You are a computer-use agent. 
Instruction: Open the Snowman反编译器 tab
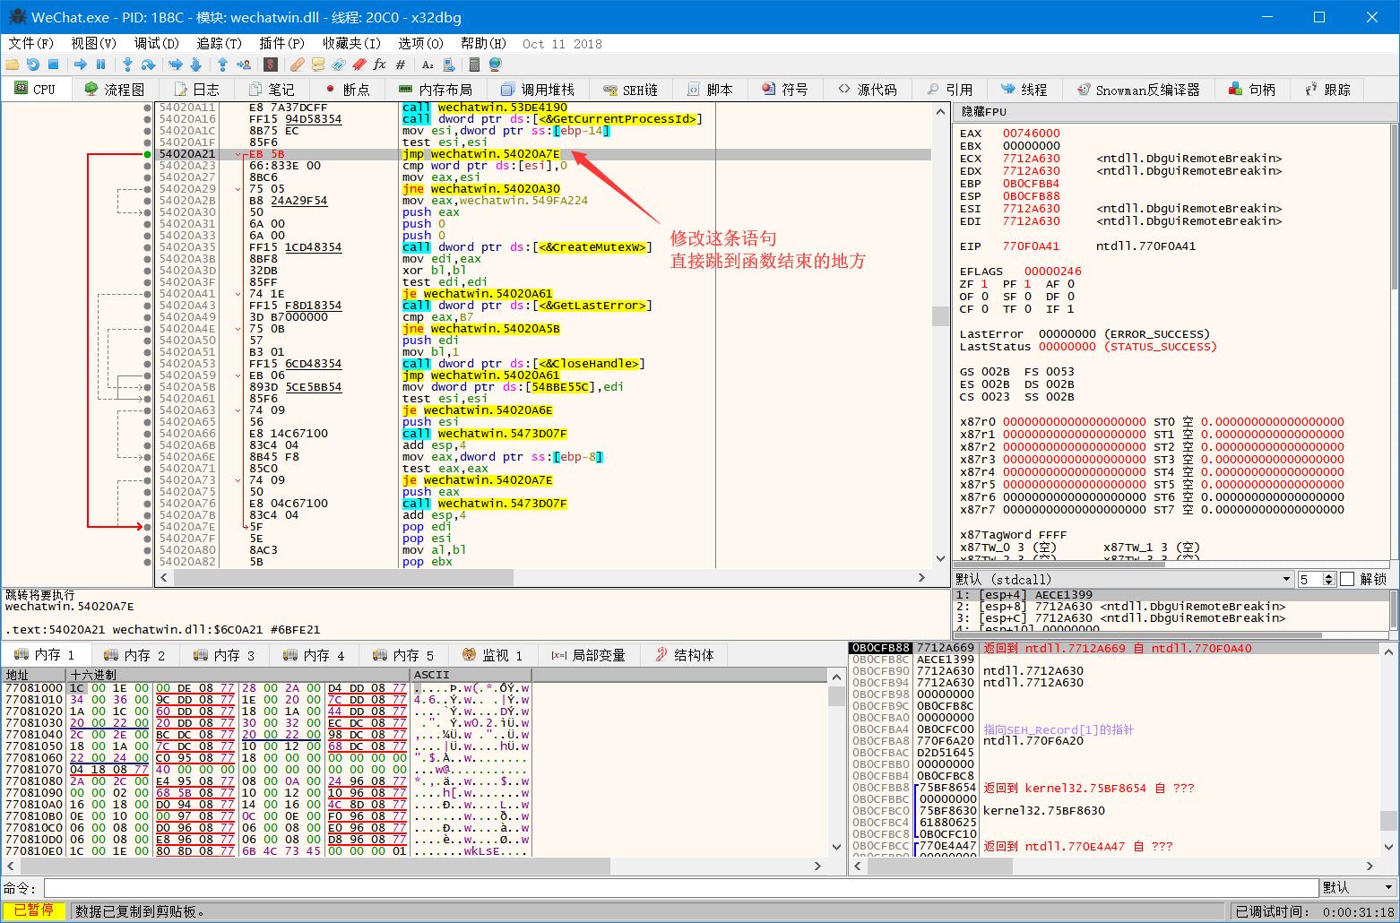tap(1138, 90)
